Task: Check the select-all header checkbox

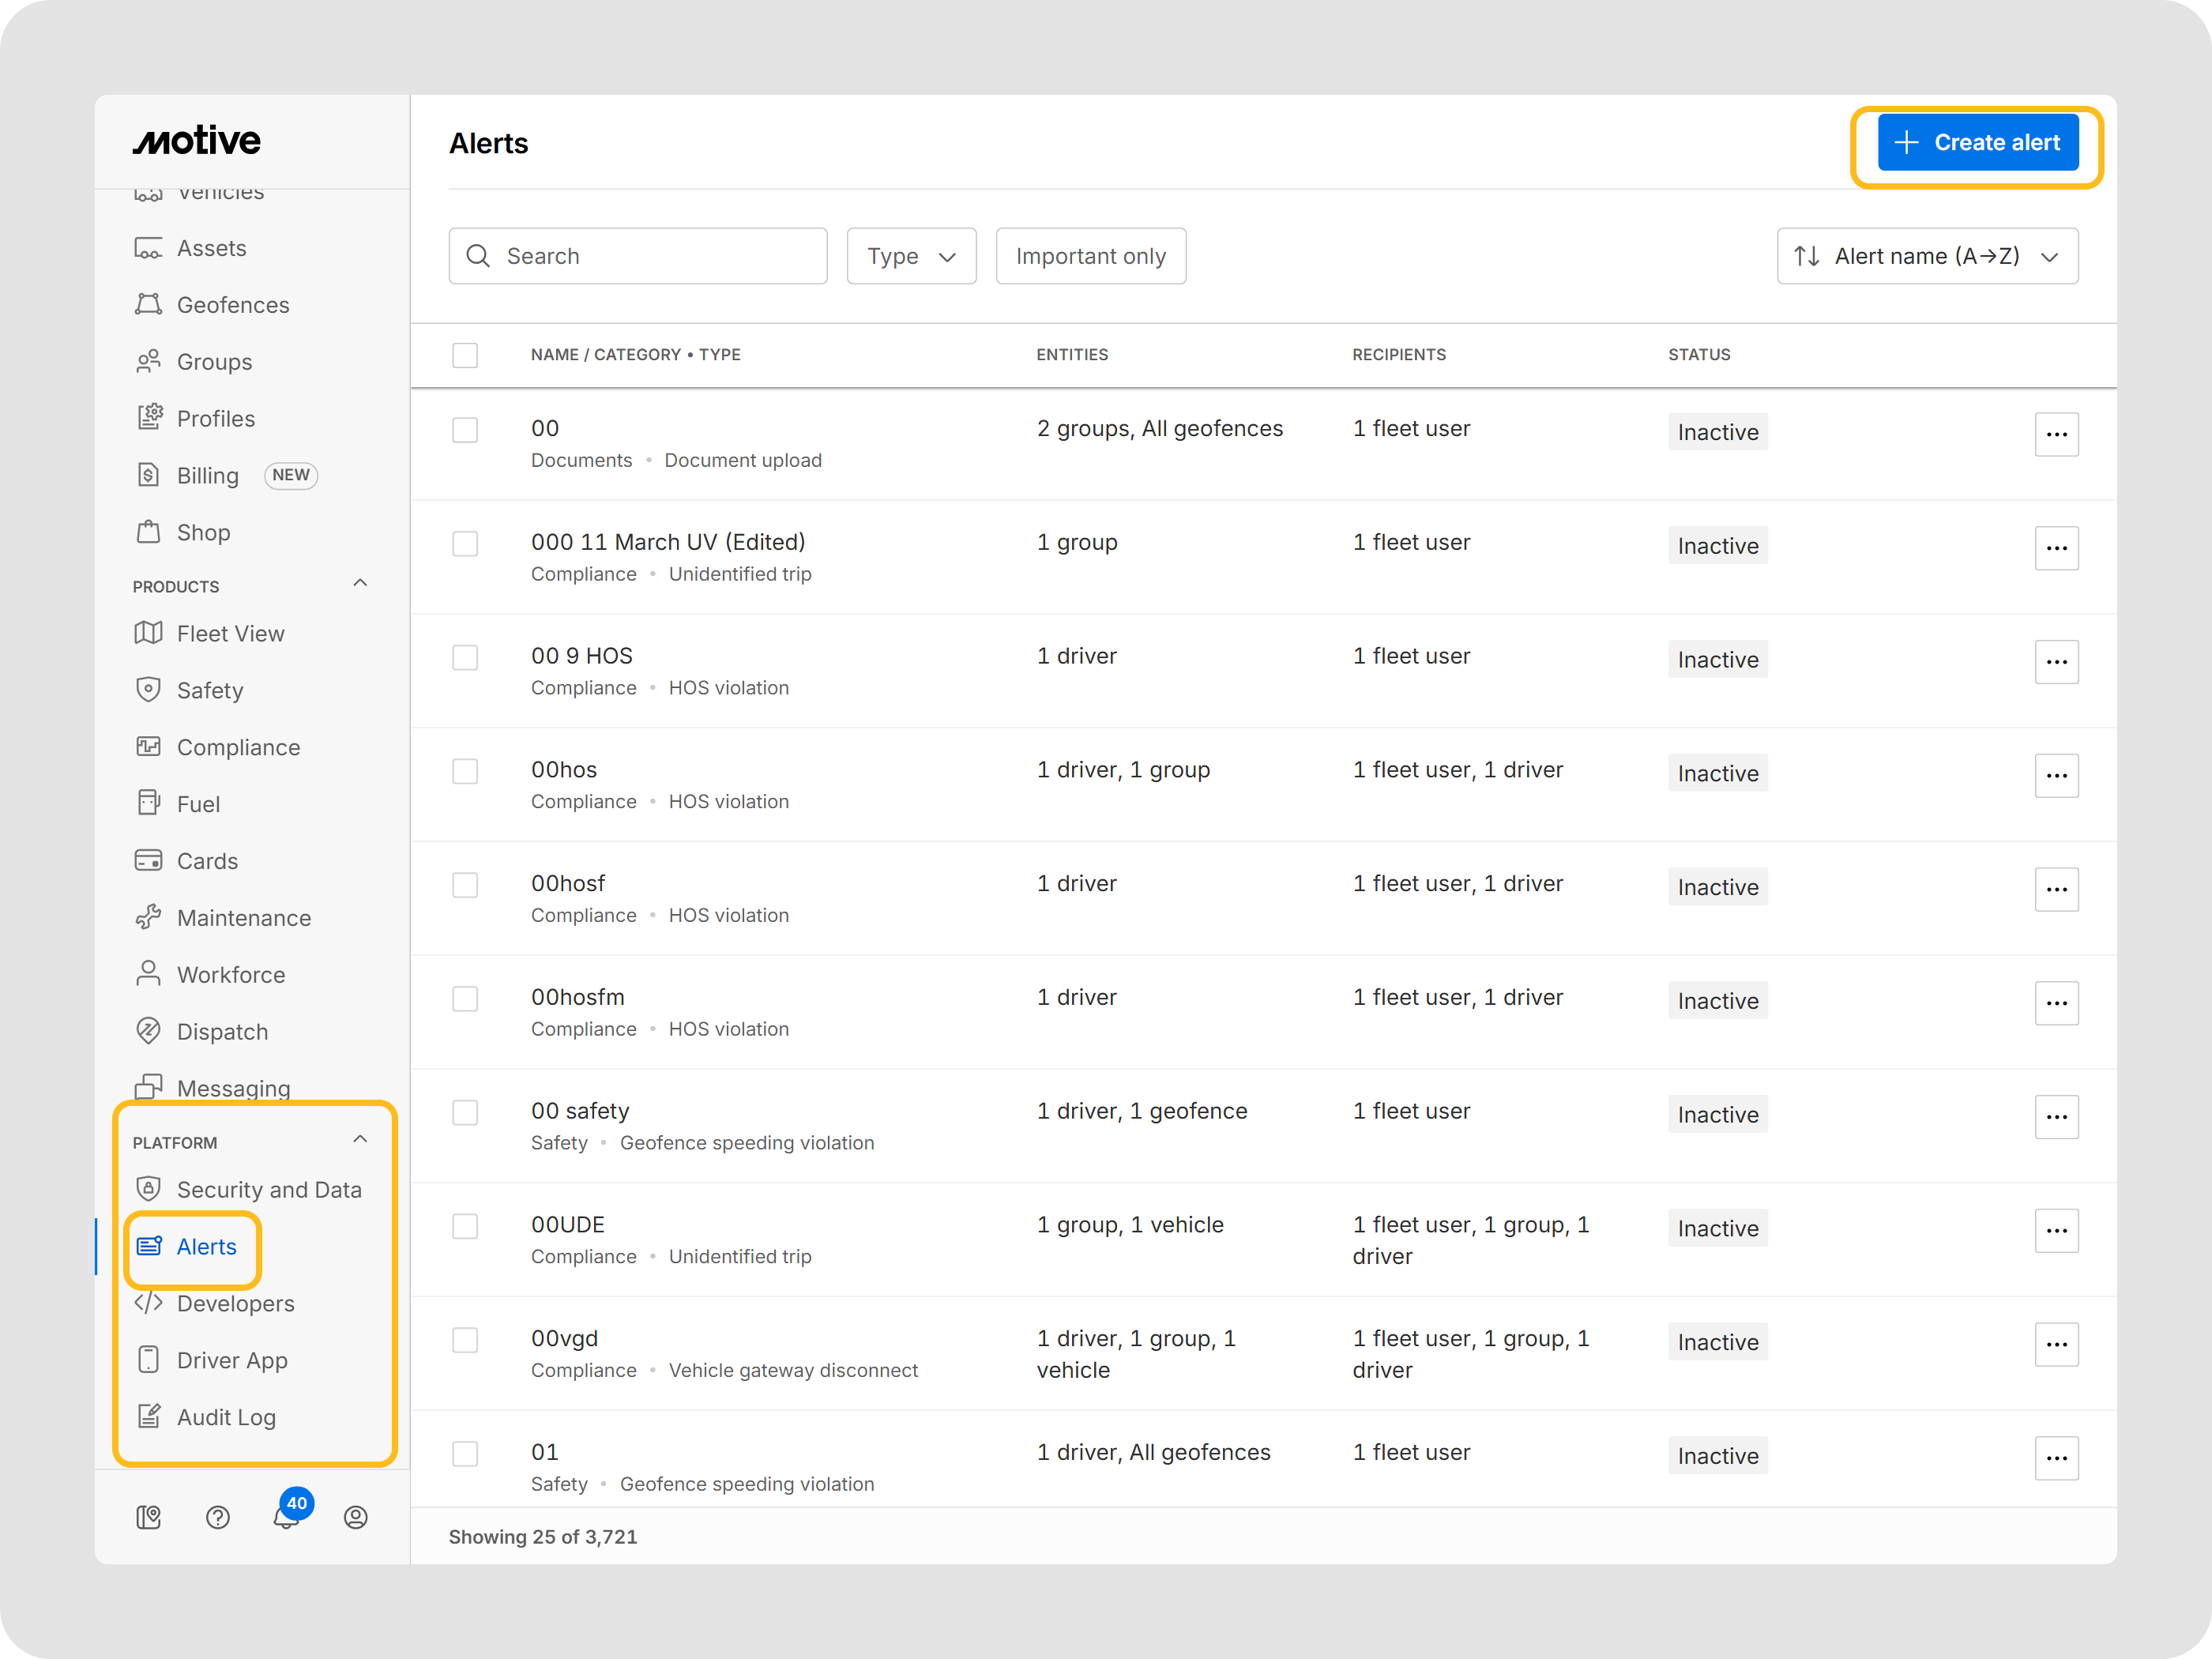Action: [x=465, y=355]
